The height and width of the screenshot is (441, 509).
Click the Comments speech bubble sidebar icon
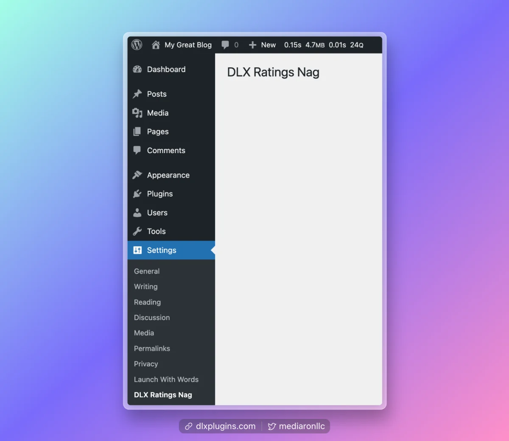[x=137, y=151]
